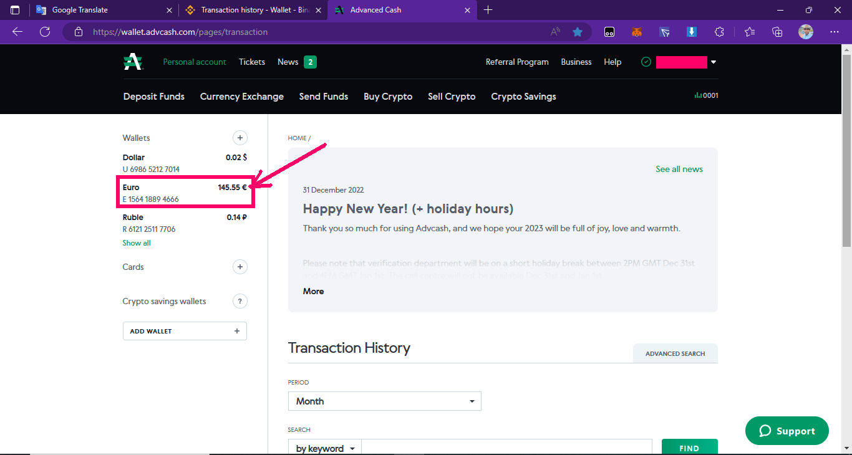Click the Ruble balance 0.14 ₽
The image size is (852, 455).
click(237, 218)
